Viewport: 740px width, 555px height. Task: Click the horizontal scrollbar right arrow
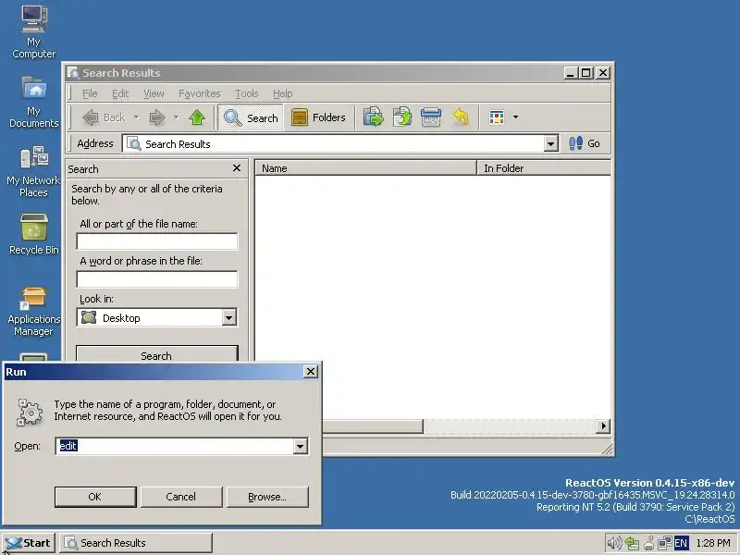coord(603,426)
